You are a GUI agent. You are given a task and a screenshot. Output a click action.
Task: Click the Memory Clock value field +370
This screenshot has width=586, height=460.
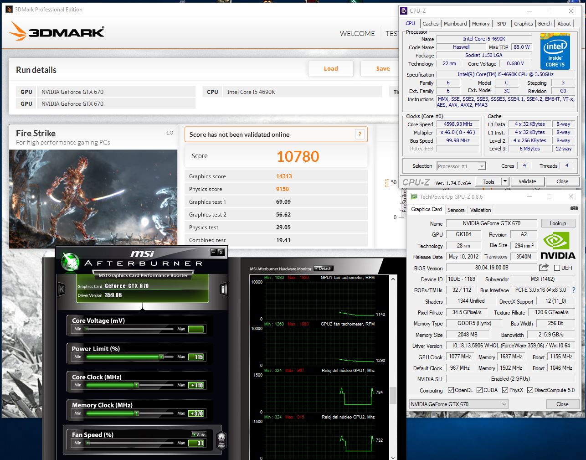click(x=196, y=413)
